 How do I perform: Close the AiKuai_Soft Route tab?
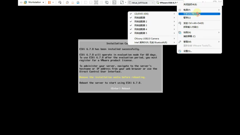(152, 3)
